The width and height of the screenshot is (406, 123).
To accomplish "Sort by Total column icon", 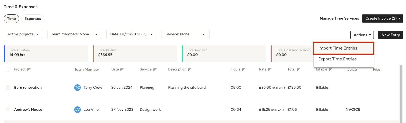I will 298,69.
